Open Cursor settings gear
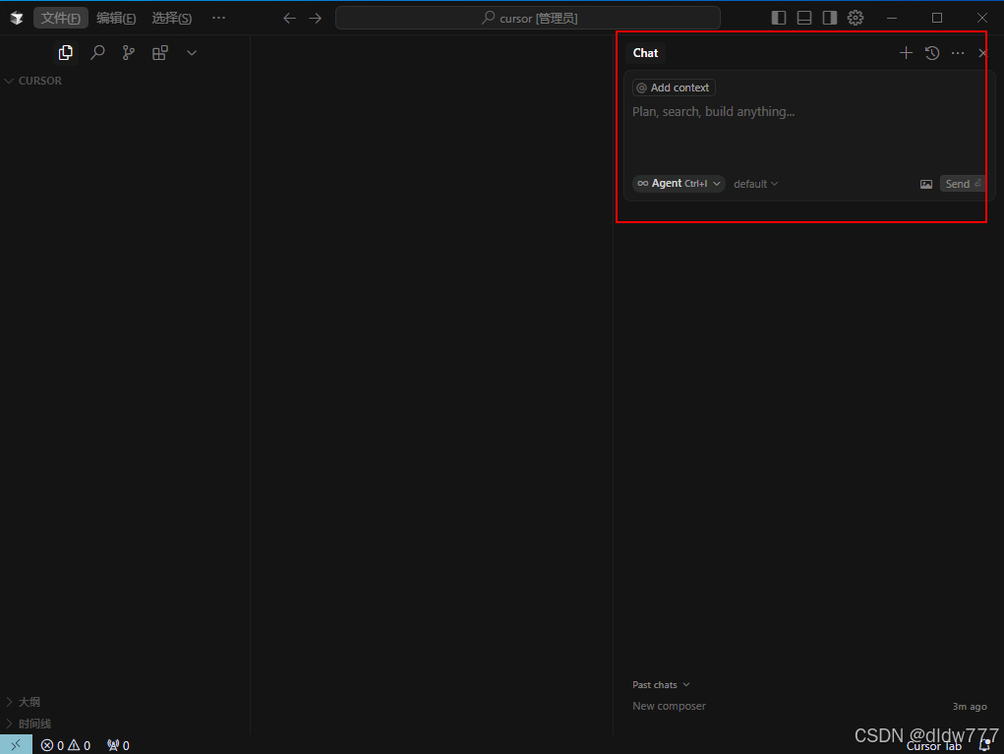The image size is (1004, 754). tap(856, 18)
